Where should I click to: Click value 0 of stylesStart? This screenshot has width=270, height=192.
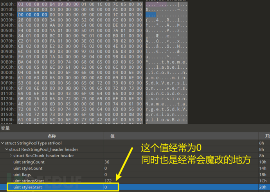point(106,187)
